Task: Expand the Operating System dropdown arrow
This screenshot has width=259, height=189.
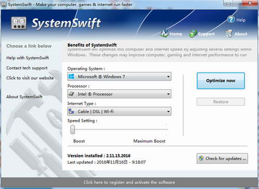Action: [168, 77]
